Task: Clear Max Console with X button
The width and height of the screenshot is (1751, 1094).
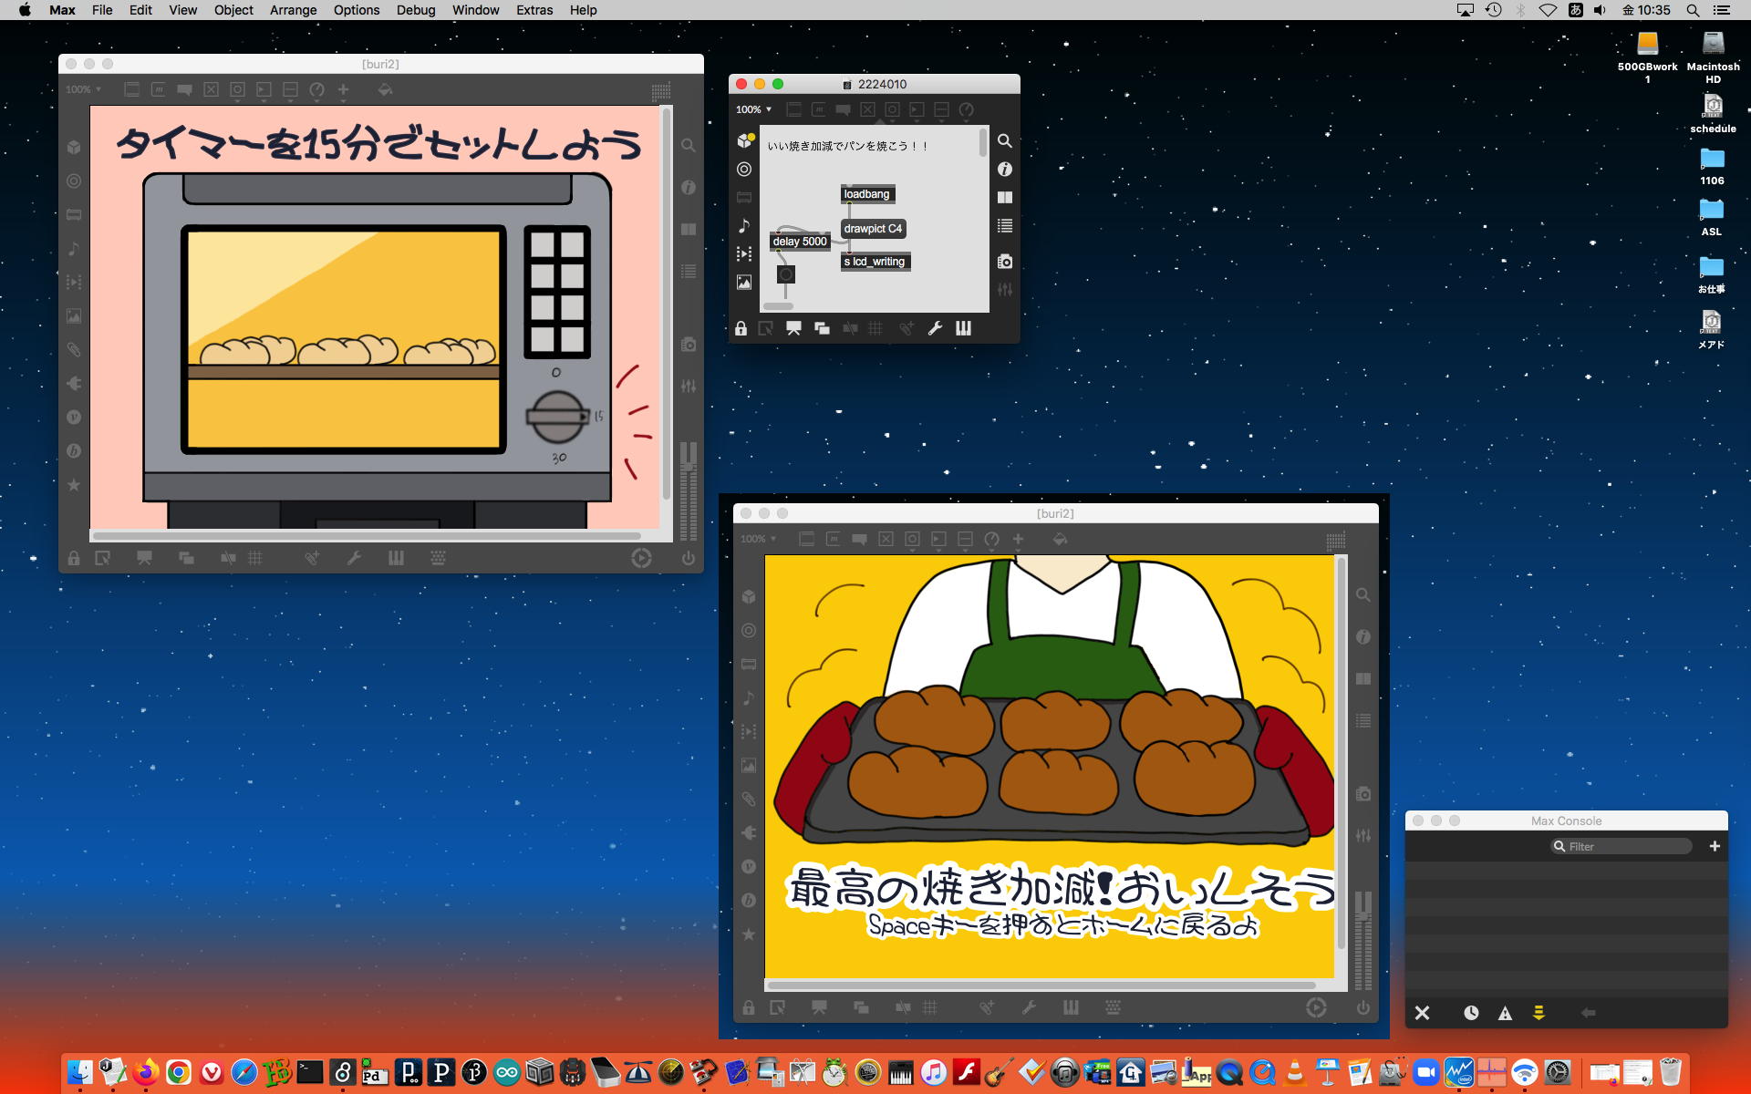Action: tap(1422, 1013)
